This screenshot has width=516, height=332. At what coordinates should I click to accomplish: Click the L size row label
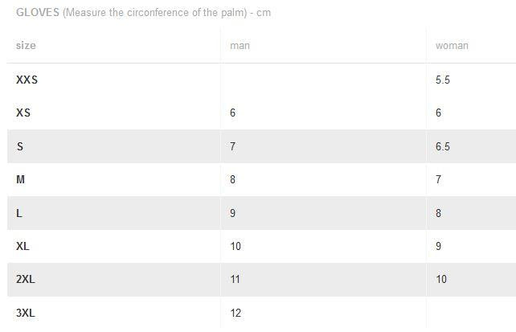tap(19, 213)
